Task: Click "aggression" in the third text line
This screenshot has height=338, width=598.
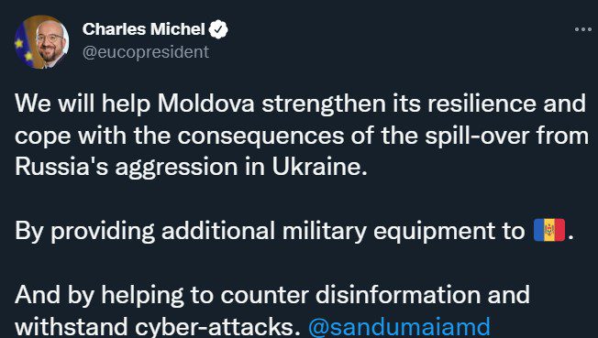Action: (177, 169)
